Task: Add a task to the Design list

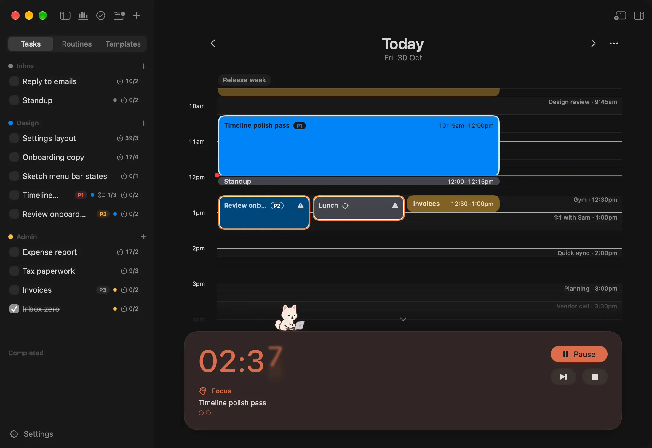Action: pos(143,123)
